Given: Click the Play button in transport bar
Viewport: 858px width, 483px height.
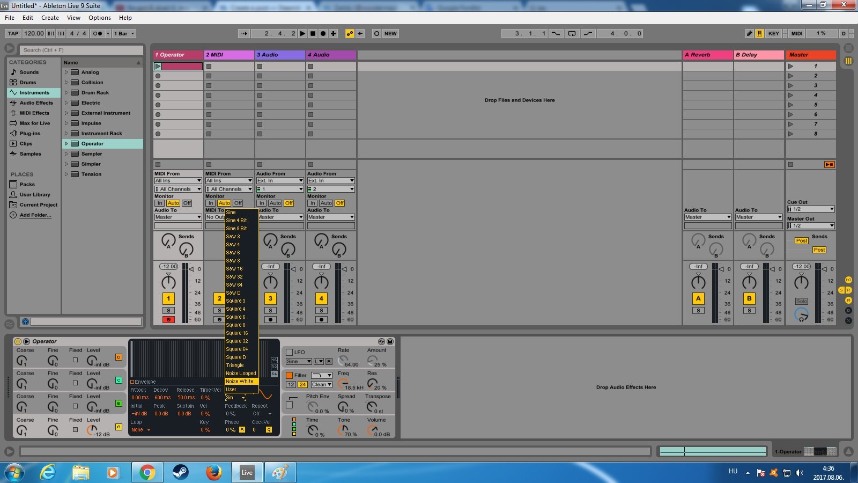Looking at the screenshot, I should 303,33.
